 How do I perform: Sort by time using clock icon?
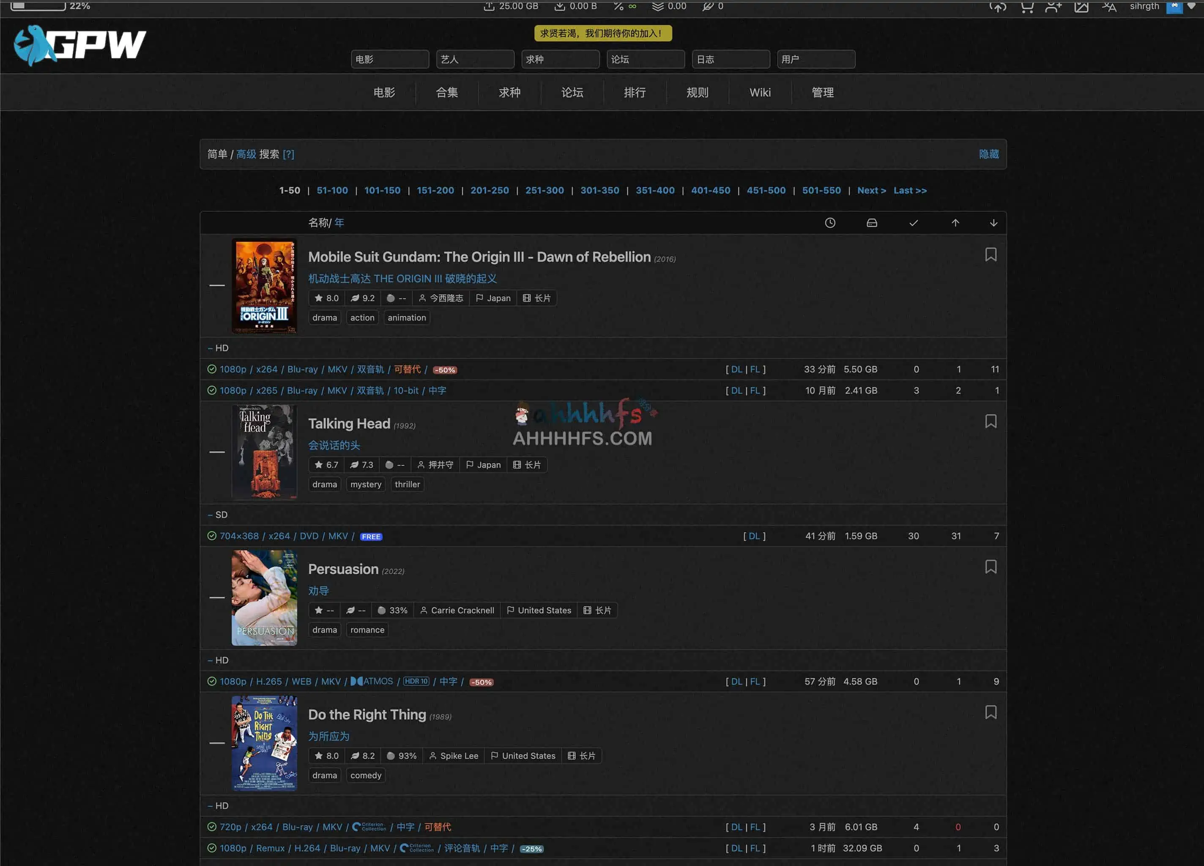point(830,223)
